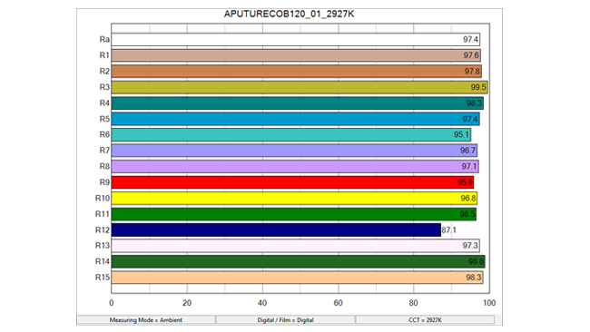Select the R10 bright yellow bar
Image resolution: width=590 pixels, height=332 pixels.
tap(294, 198)
